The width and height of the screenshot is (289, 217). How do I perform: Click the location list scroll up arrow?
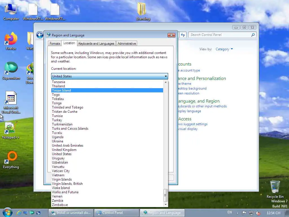coord(166,82)
